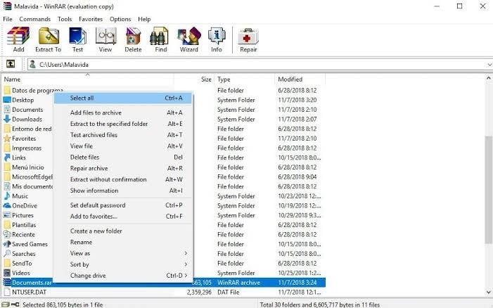Sort by the Size column header
This screenshot has width=493, height=308.
tap(194, 79)
